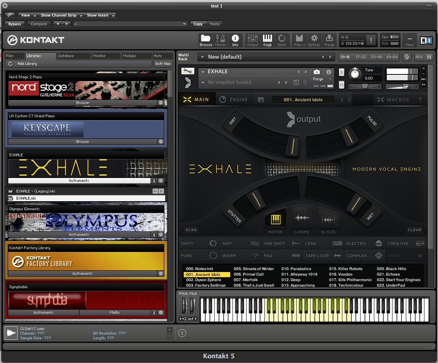Screen dimensions: 438x363
Task: Open the instrument wrench edit icon
Action: pos(187,71)
